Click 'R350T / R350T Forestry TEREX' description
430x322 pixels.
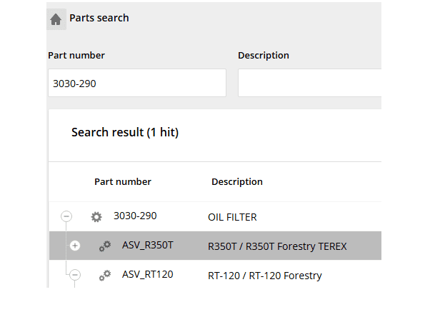[x=277, y=246]
